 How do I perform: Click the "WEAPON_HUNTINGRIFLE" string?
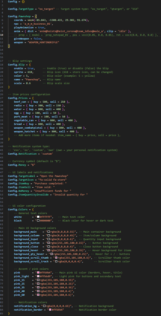42,42
